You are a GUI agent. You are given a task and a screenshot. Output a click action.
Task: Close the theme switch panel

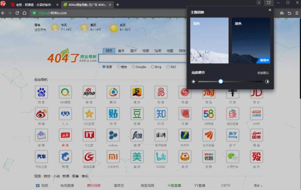pyautogui.click(x=270, y=10)
